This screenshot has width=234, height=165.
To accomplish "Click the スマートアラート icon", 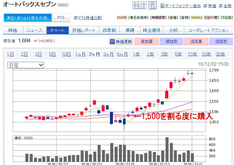I will pos(139,5).
